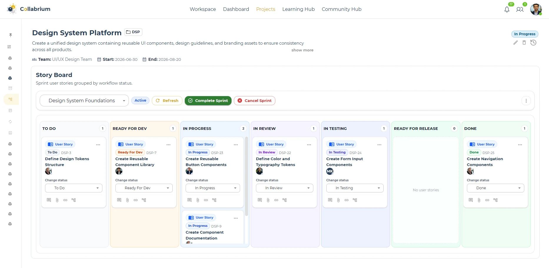549x268 pixels.
Task: Click the pin icon in left sidebar
Action: tap(11, 35)
